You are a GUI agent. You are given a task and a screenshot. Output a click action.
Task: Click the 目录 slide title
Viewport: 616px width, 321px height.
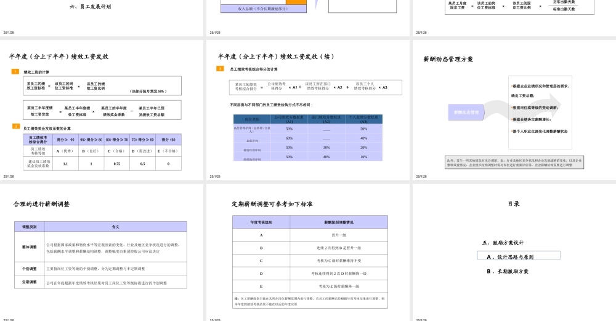(x=514, y=204)
